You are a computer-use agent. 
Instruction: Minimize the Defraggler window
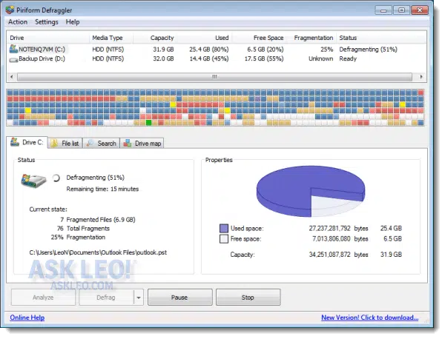click(x=383, y=10)
